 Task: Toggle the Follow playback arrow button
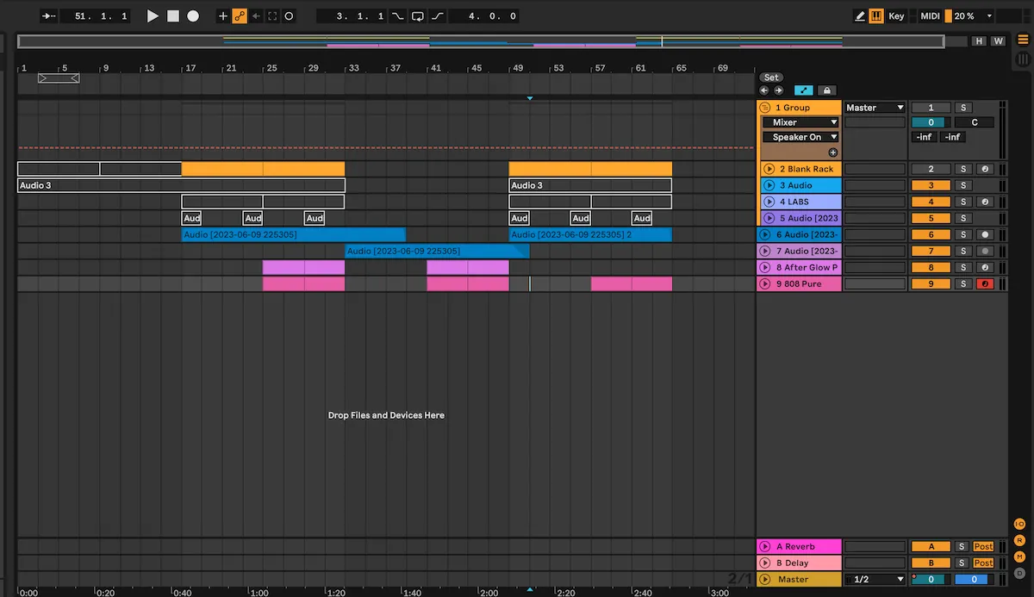(47, 16)
